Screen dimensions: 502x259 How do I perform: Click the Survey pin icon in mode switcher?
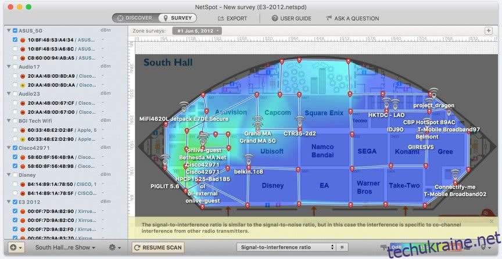coord(165,18)
